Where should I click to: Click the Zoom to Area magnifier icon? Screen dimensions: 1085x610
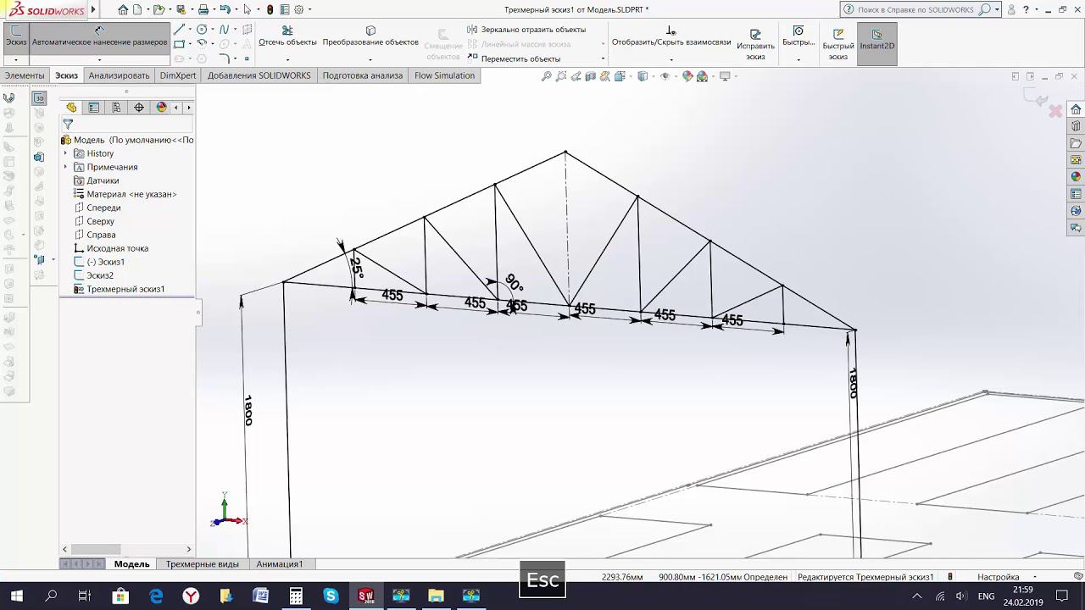point(561,76)
